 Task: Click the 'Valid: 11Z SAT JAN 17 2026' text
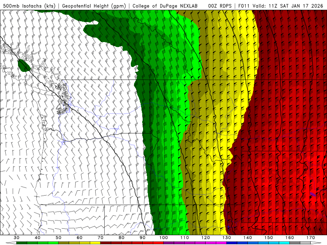pyautogui.click(x=288, y=6)
